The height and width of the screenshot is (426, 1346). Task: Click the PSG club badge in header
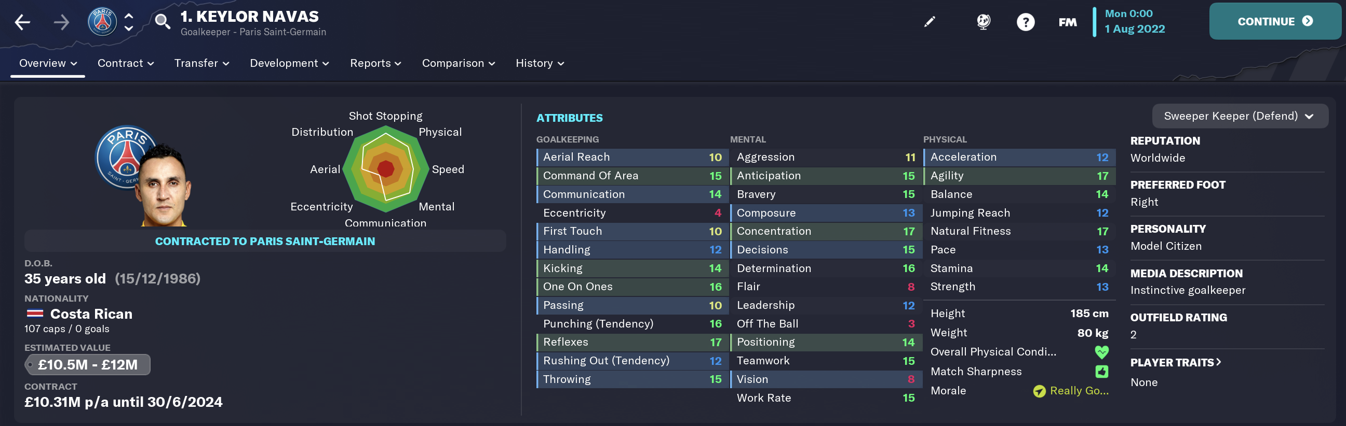(x=102, y=22)
